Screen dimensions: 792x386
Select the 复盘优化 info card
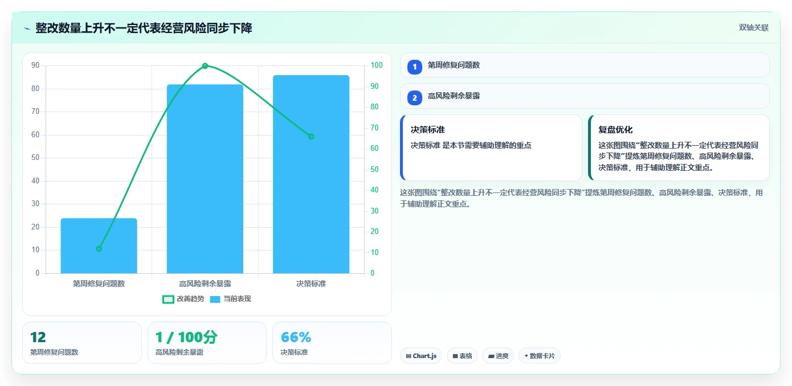coord(679,147)
